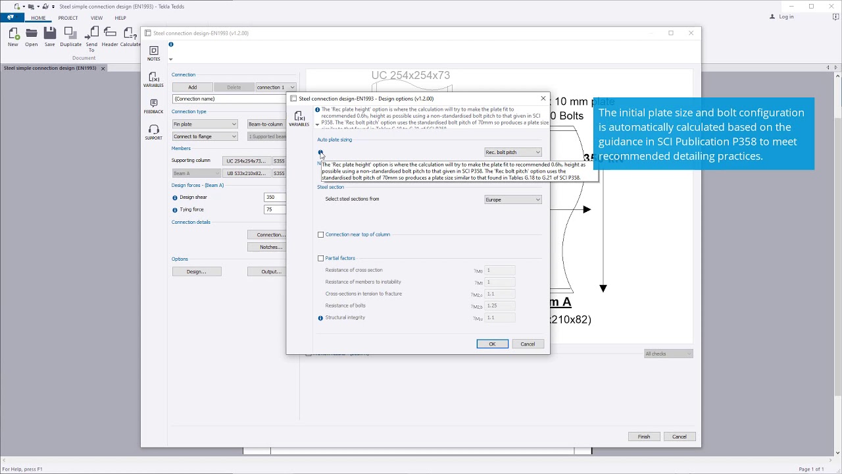Click the Save icon in ribbon
Screen dimensions: 842x474
click(50, 33)
